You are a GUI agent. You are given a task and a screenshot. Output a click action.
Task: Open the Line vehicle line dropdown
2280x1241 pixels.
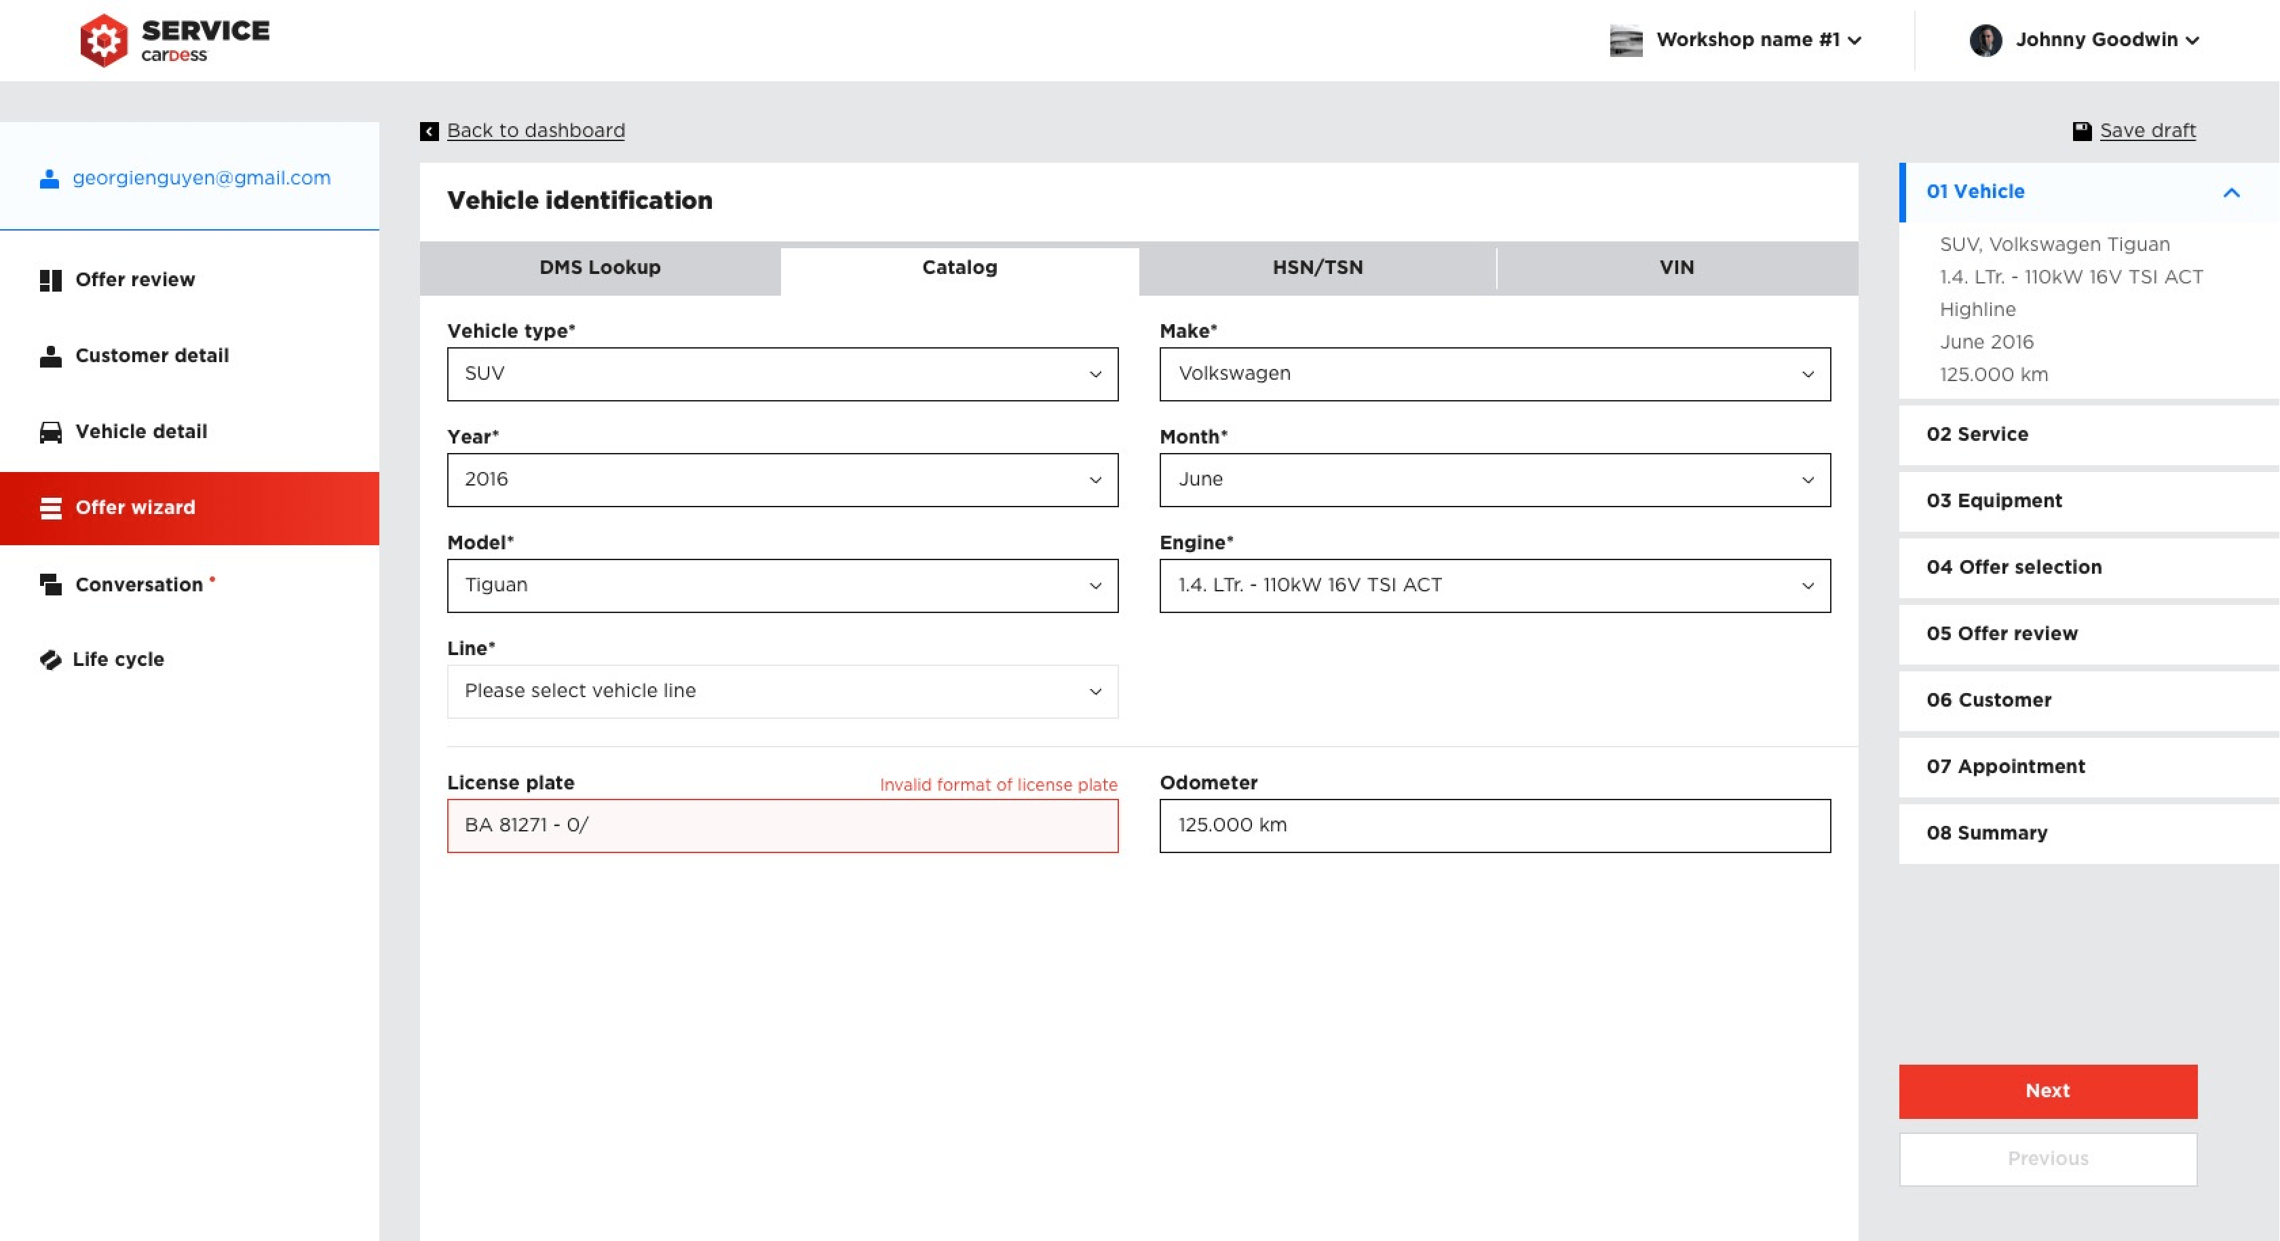coord(782,692)
